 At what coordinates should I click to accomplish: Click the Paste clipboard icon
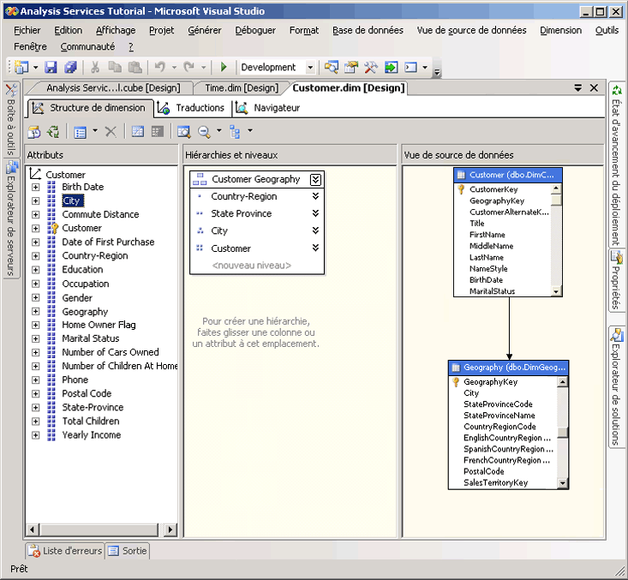[135, 67]
